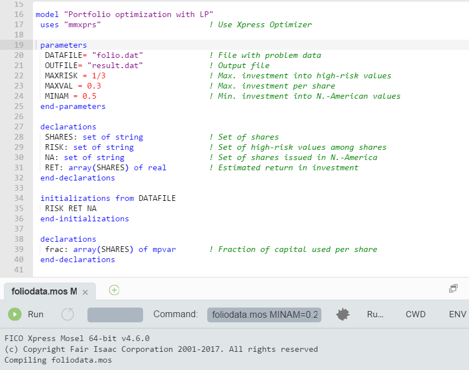Click the comment 'Use Xpress Optimizer'
469x370 pixels.
click(x=261, y=24)
